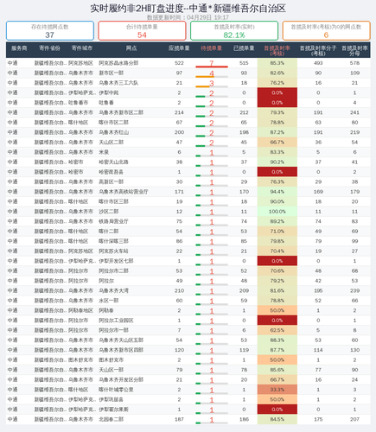Sort by the 网点 column header
Screen dimensions: 376x432
pyautogui.click(x=131, y=48)
